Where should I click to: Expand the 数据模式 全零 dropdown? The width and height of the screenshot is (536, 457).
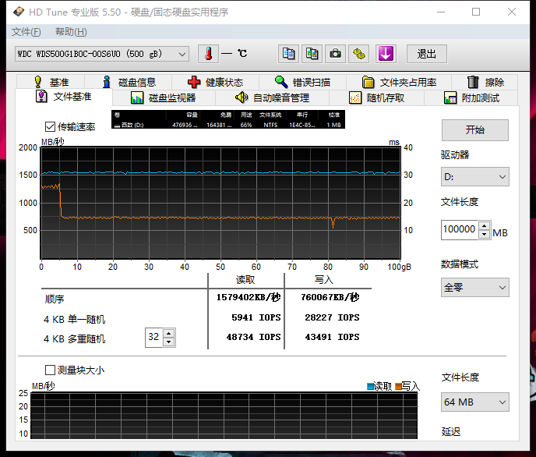(474, 287)
